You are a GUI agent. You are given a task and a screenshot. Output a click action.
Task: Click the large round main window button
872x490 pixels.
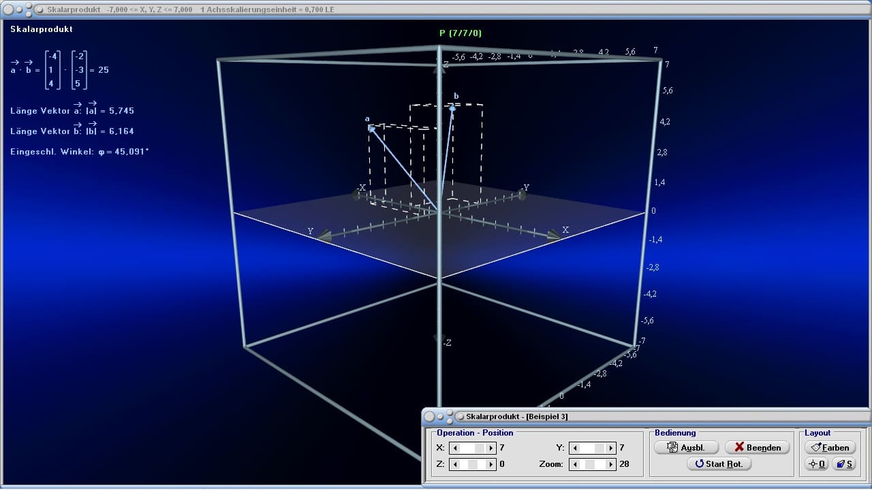point(9,10)
